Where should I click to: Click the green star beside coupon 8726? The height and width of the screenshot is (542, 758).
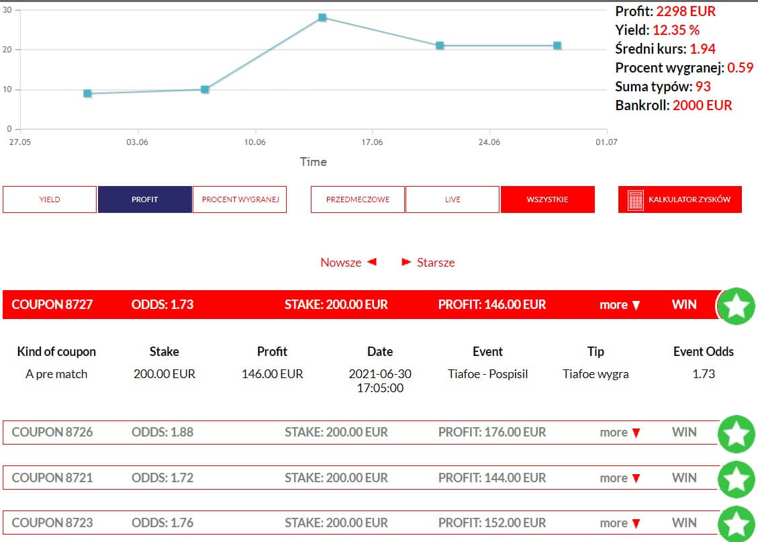click(737, 434)
